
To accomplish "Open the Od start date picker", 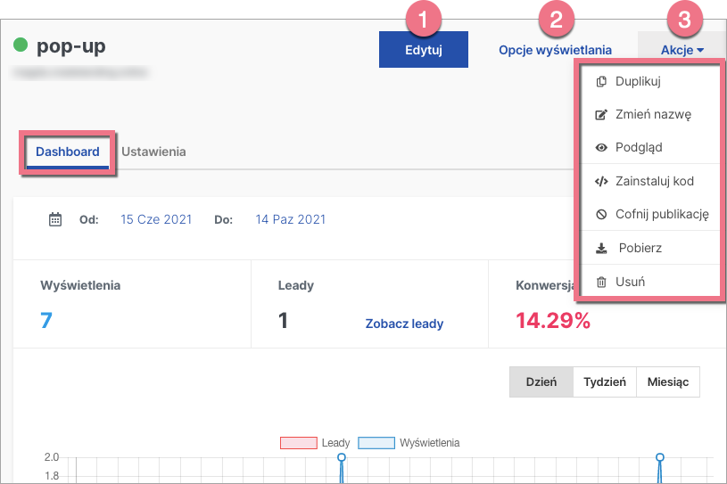I will point(156,219).
